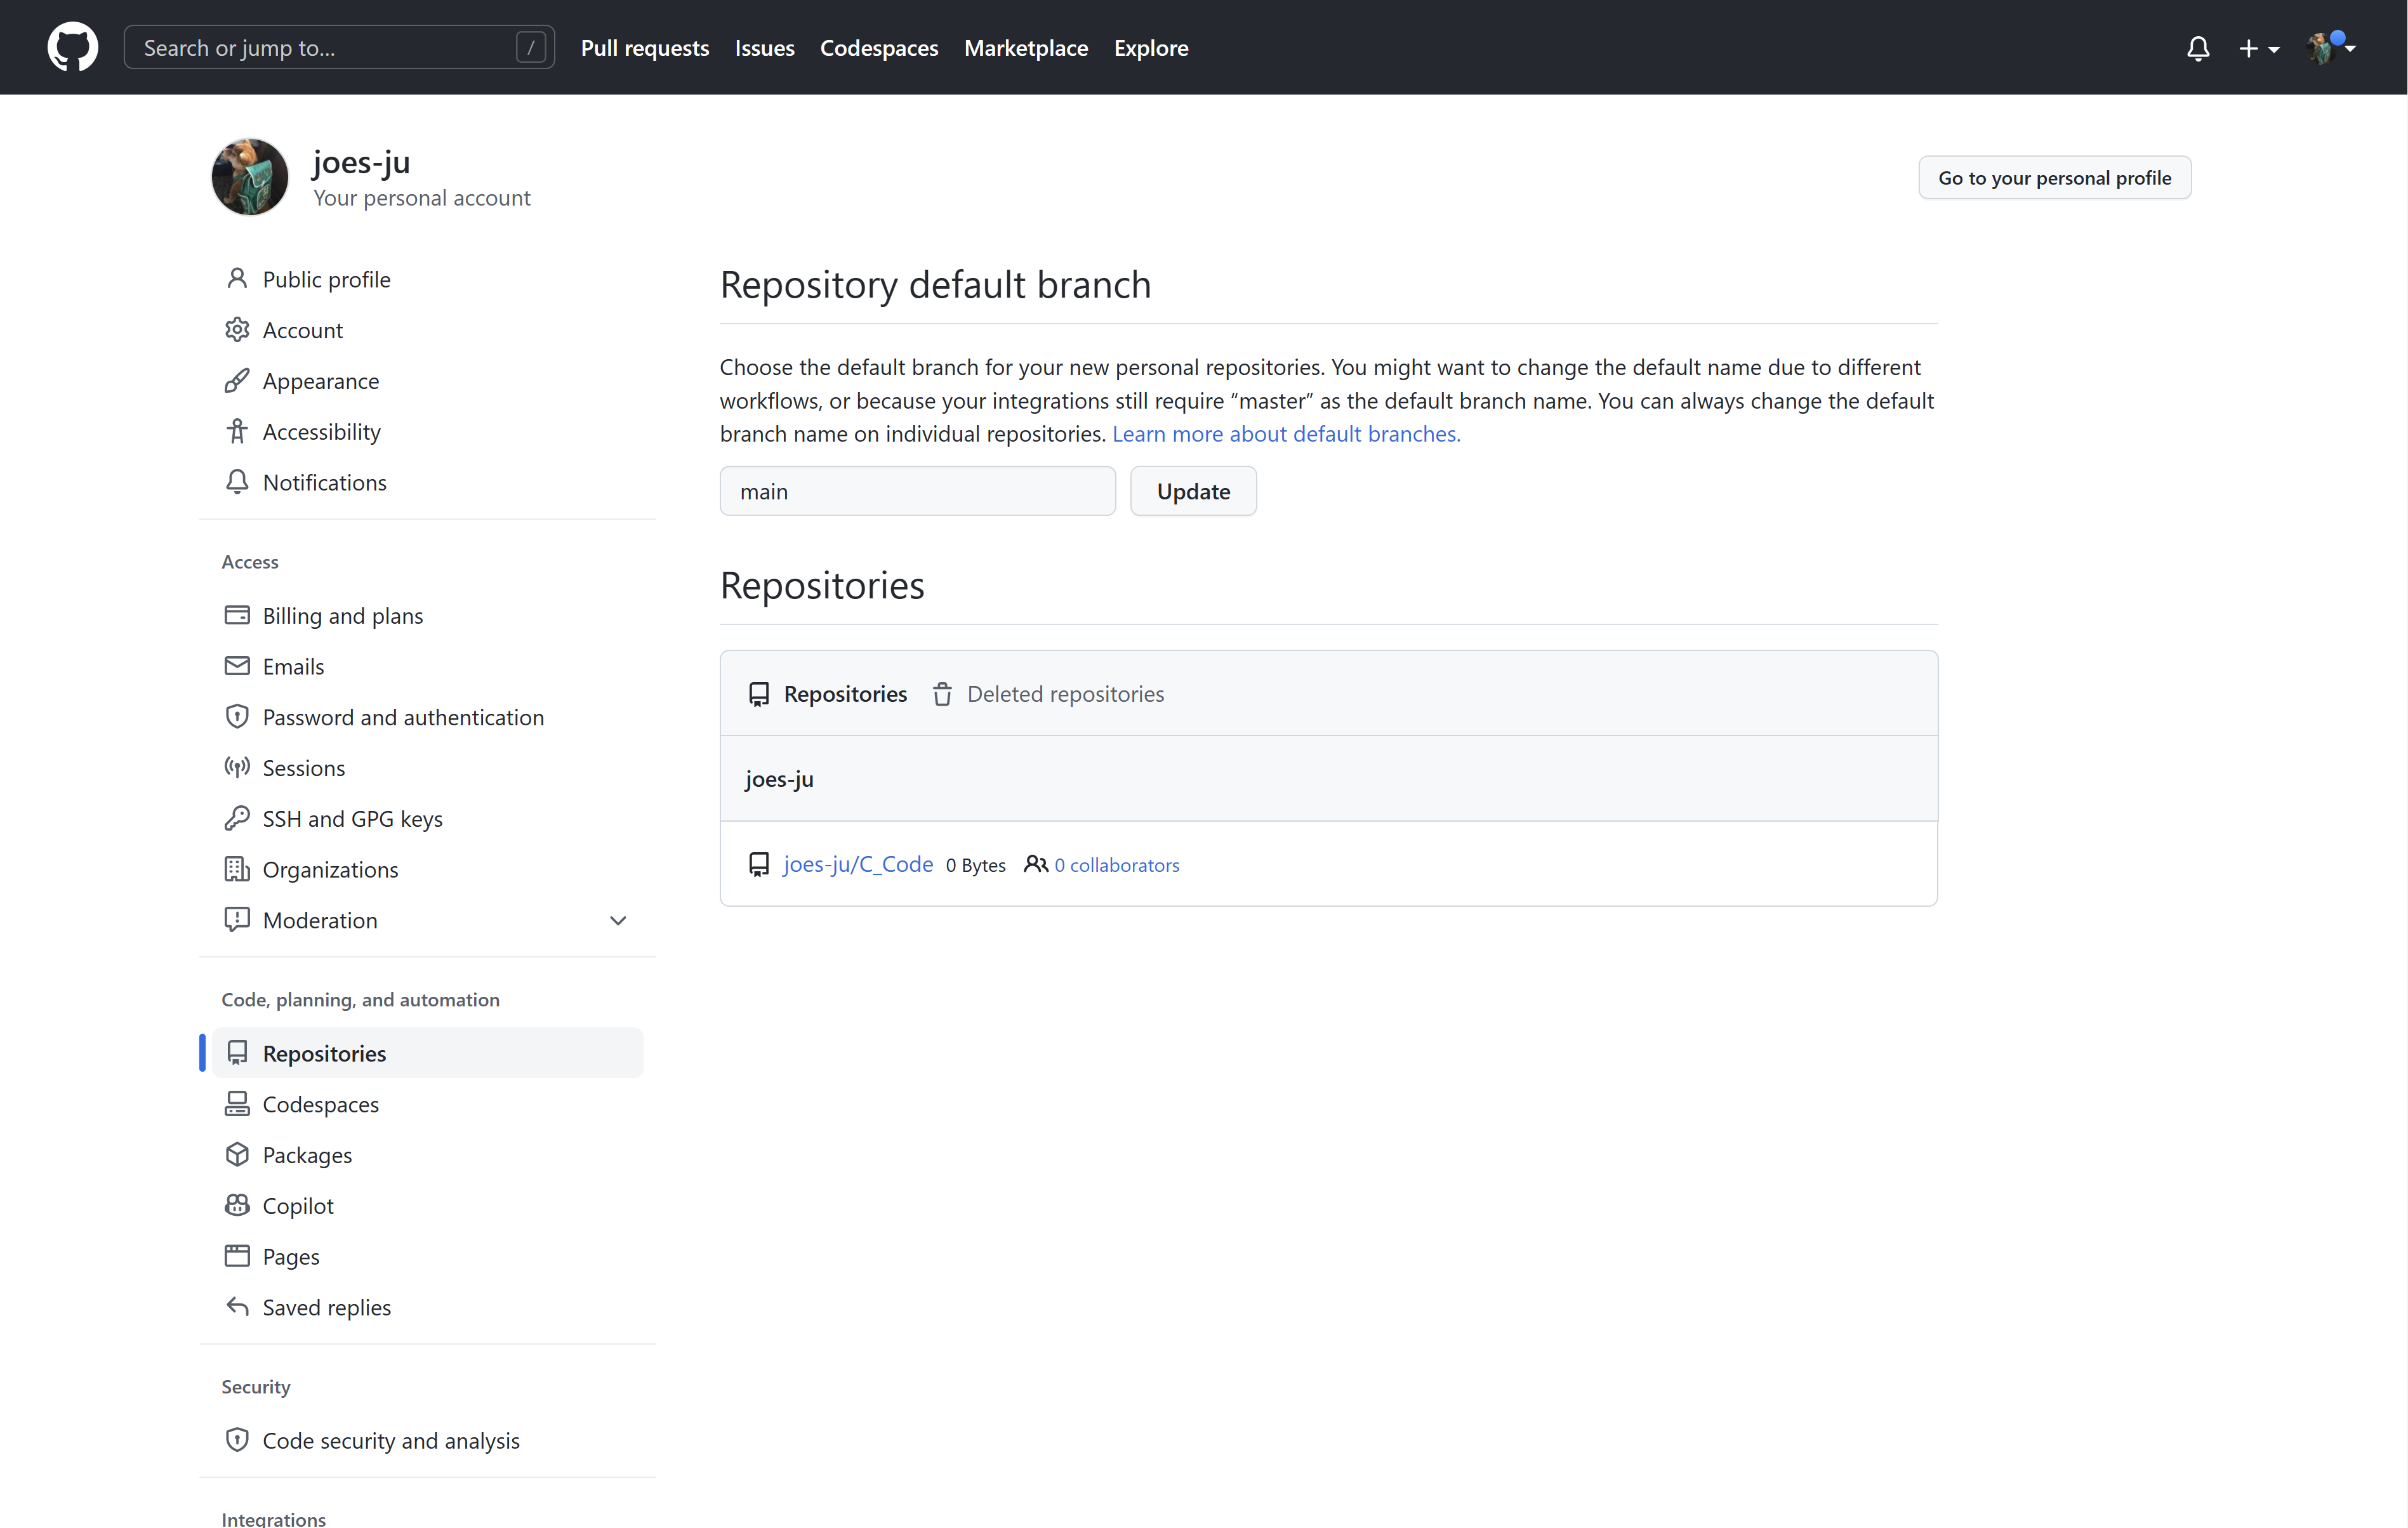
Task: Click the joes-ju owner row in the list
Action: click(1328, 779)
